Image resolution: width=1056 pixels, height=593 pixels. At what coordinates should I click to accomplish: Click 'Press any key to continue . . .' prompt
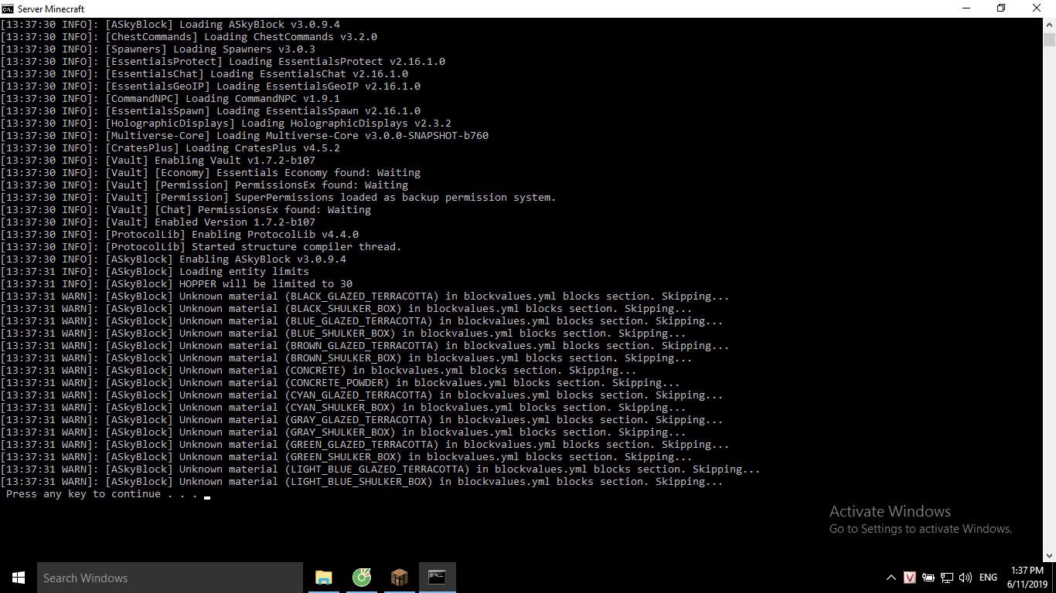tap(102, 494)
